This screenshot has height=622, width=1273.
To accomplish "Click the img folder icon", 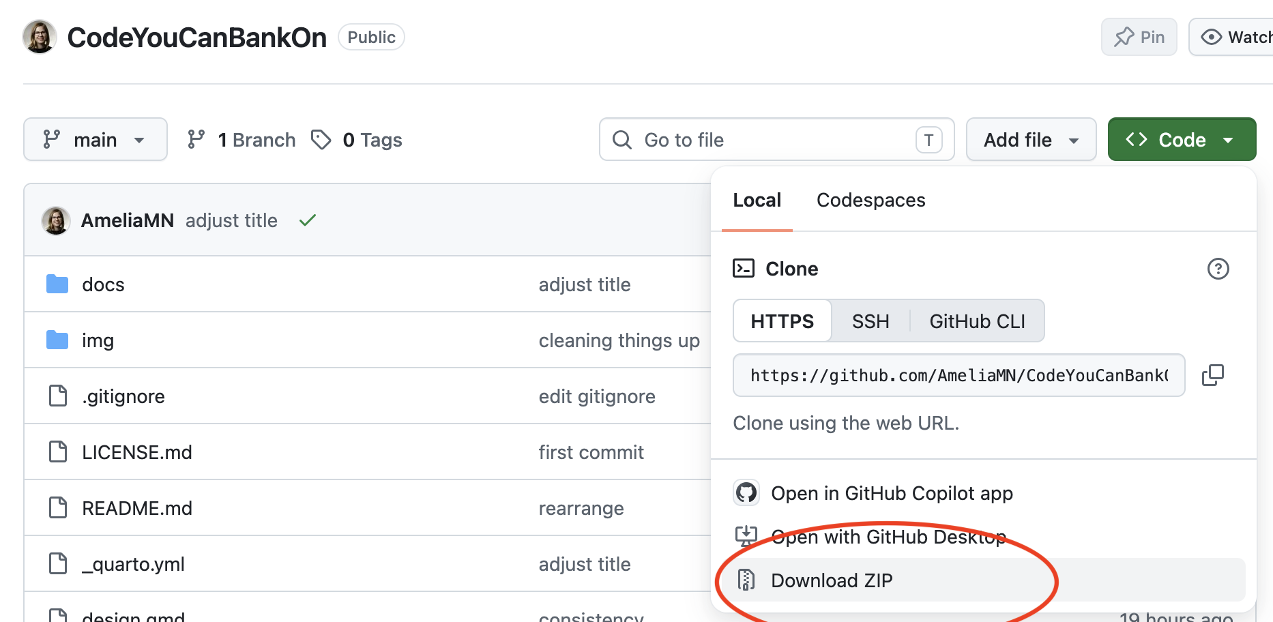I will [x=57, y=340].
